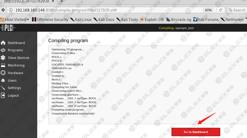Image resolution: width=247 pixels, height=138 pixels.
Task: Open the Offensive Security bookmark
Action: pos(50,20)
